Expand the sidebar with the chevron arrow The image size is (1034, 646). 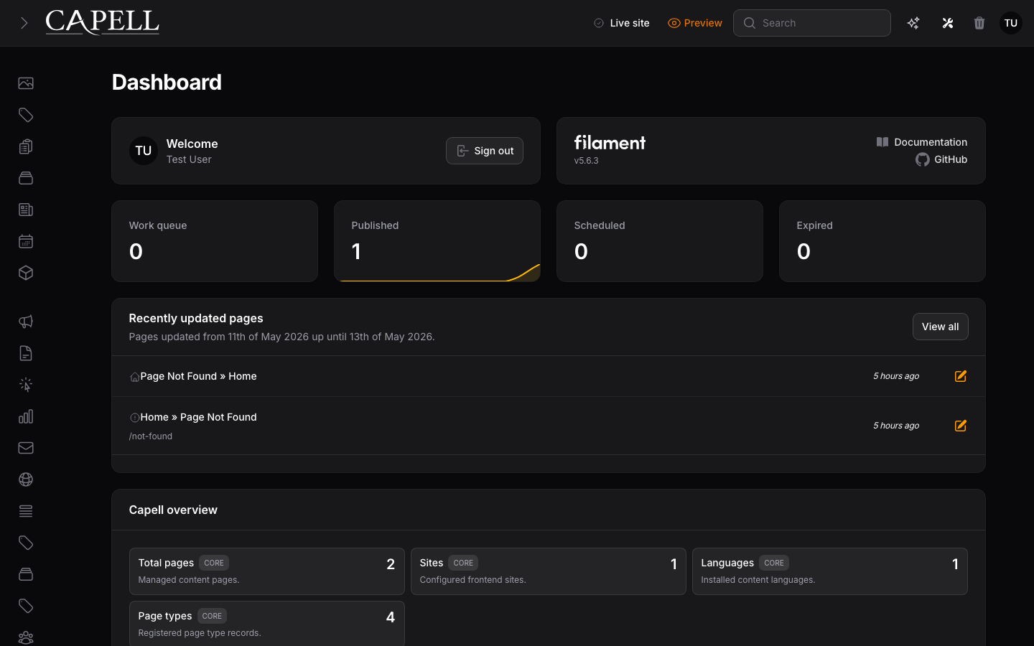(24, 23)
